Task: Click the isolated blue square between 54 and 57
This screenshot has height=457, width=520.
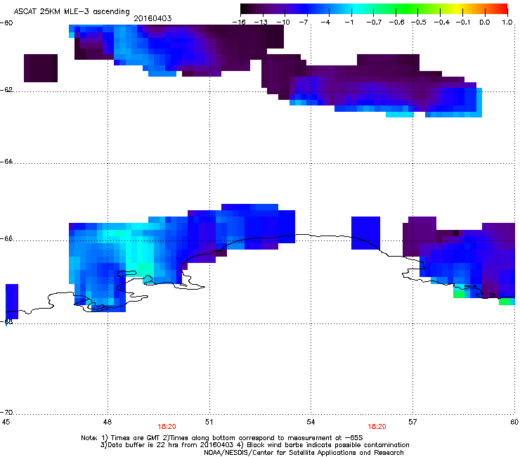Action: click(x=366, y=233)
